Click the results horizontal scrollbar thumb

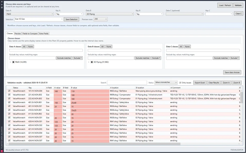pos(95,144)
